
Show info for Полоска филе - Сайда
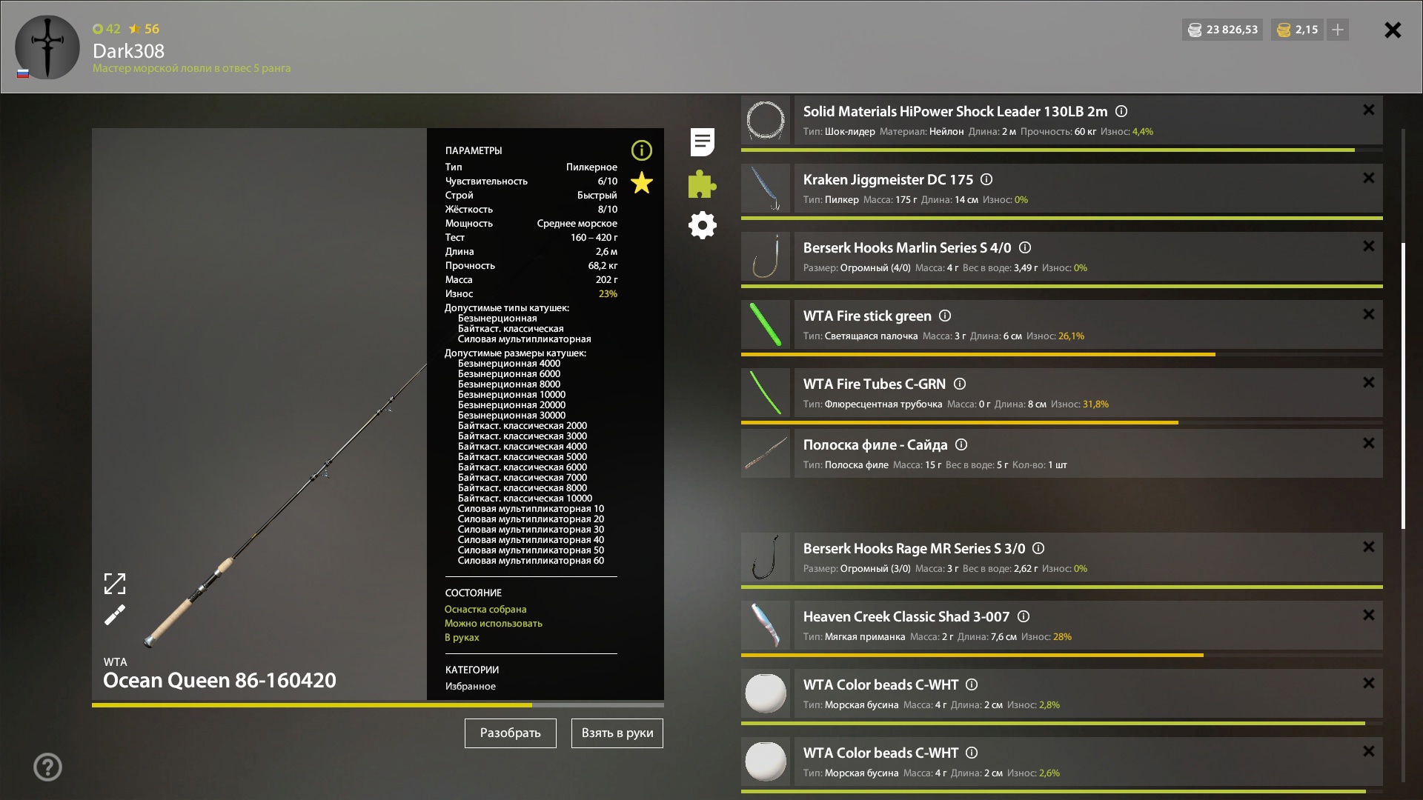pyautogui.click(x=961, y=444)
